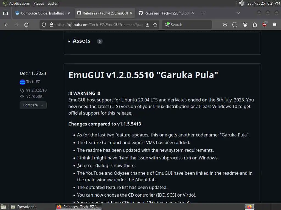The width and height of the screenshot is (281, 210).
Task: Toggle reader view icon in address bar
Action: tap(147, 25)
